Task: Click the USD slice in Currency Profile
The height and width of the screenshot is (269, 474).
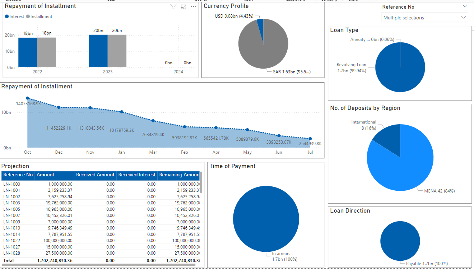Action: click(x=260, y=26)
